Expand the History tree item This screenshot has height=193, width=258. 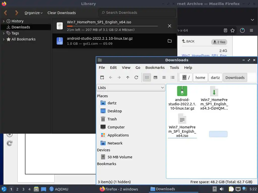click(4, 21)
